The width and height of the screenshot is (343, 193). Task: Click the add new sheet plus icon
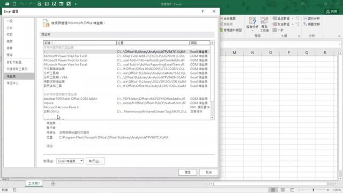53,183
